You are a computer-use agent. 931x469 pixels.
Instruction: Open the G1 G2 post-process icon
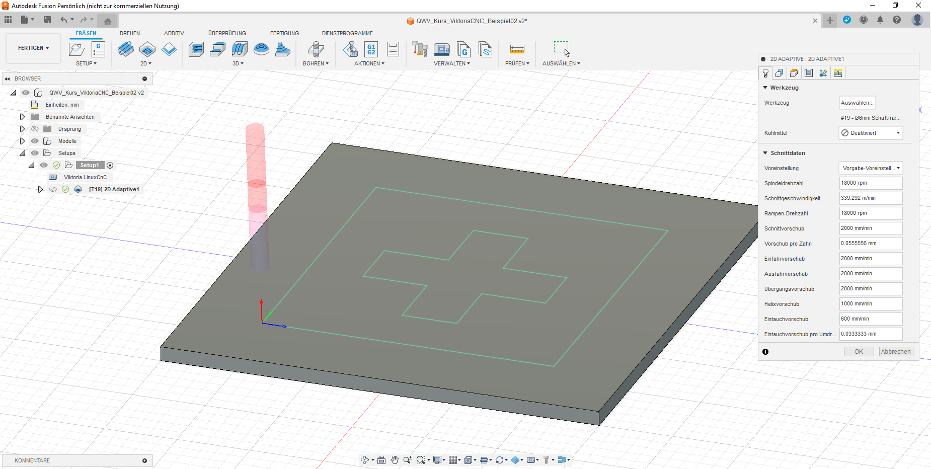[371, 49]
